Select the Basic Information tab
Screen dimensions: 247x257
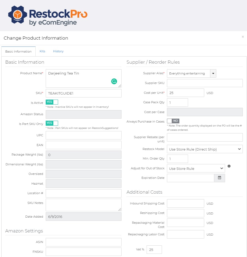pos(18,51)
